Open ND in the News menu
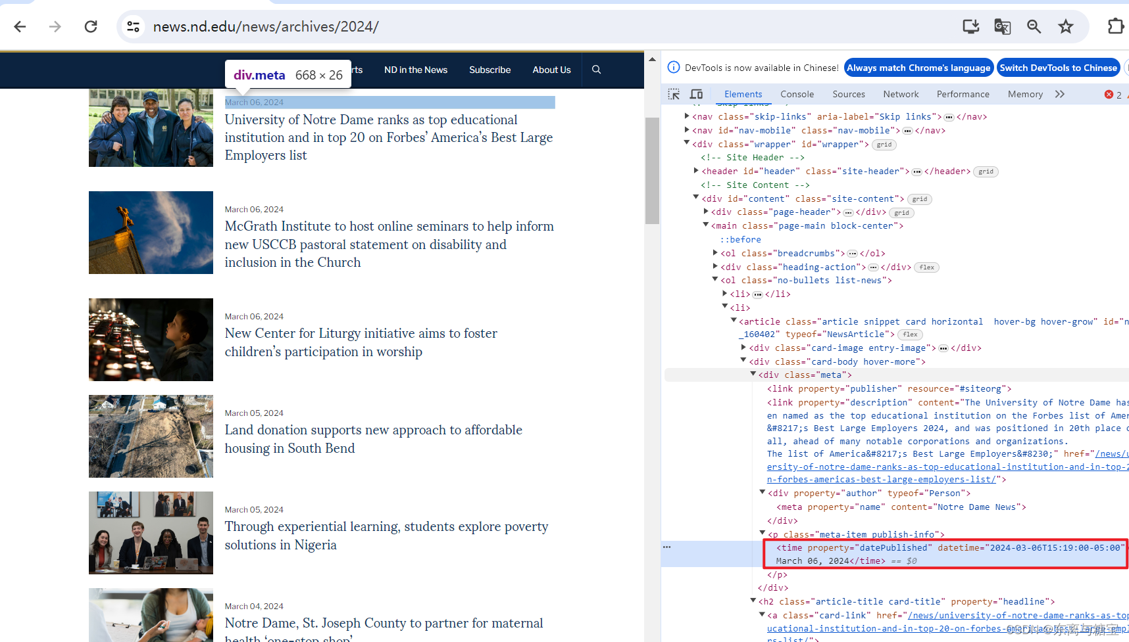The width and height of the screenshot is (1129, 642). coord(416,70)
